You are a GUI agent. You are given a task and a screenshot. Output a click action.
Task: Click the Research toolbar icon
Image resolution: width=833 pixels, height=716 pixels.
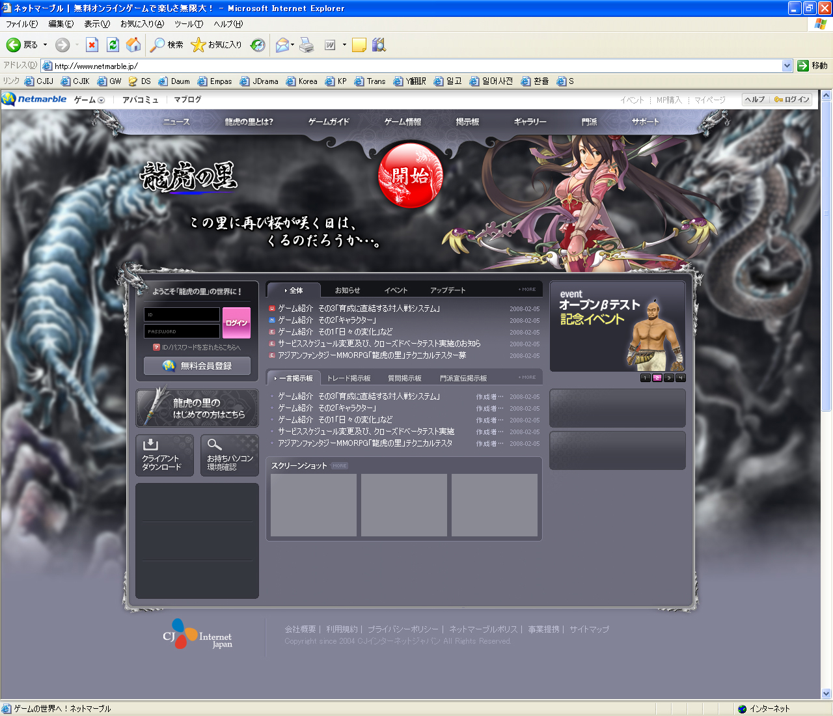(379, 45)
